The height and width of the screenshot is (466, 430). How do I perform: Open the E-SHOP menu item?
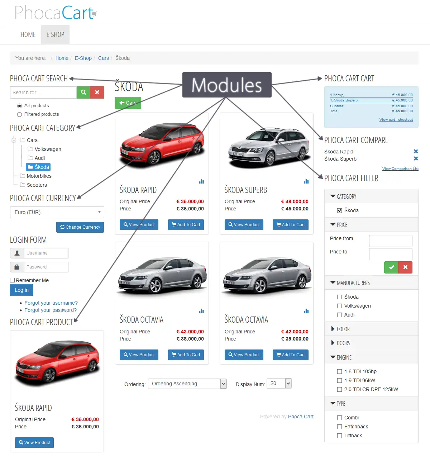click(55, 35)
